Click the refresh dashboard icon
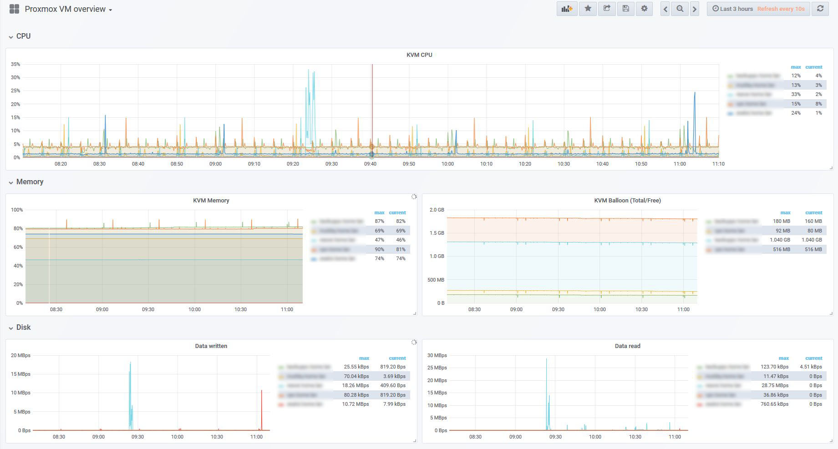The image size is (838, 449). coord(820,9)
